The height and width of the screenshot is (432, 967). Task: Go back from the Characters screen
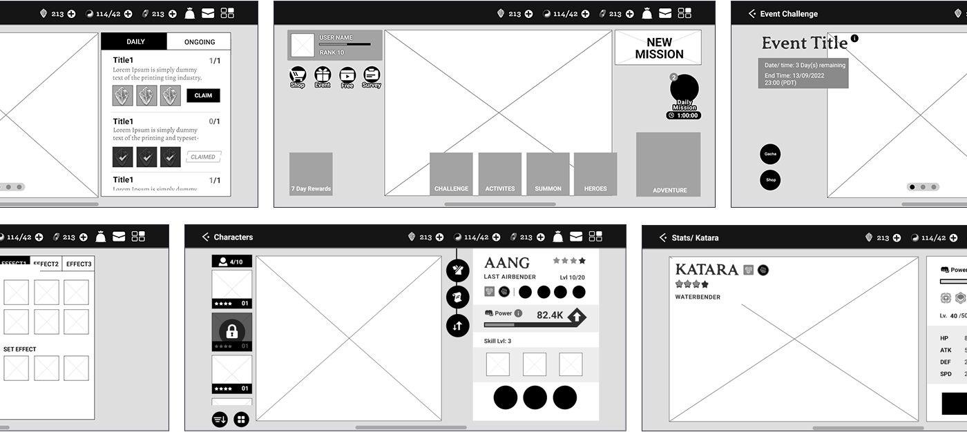pos(206,237)
